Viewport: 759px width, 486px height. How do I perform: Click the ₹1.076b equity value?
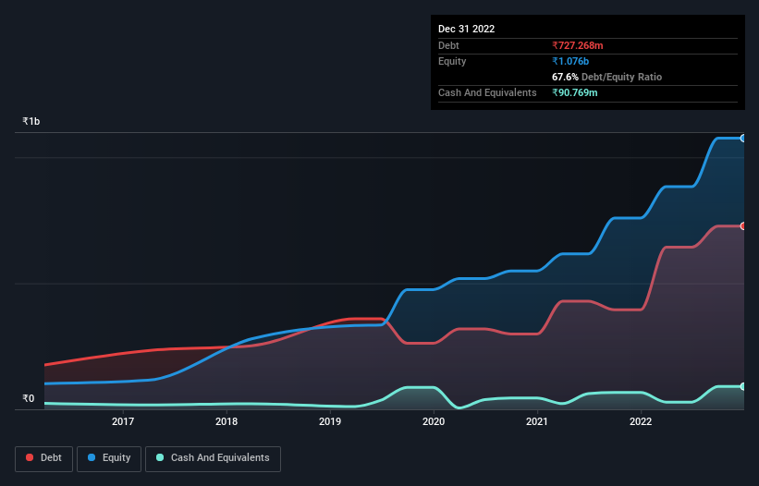(570, 61)
